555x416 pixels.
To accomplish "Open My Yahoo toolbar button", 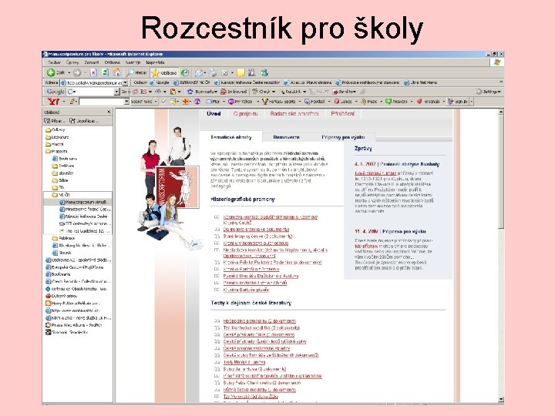I will coord(240,102).
